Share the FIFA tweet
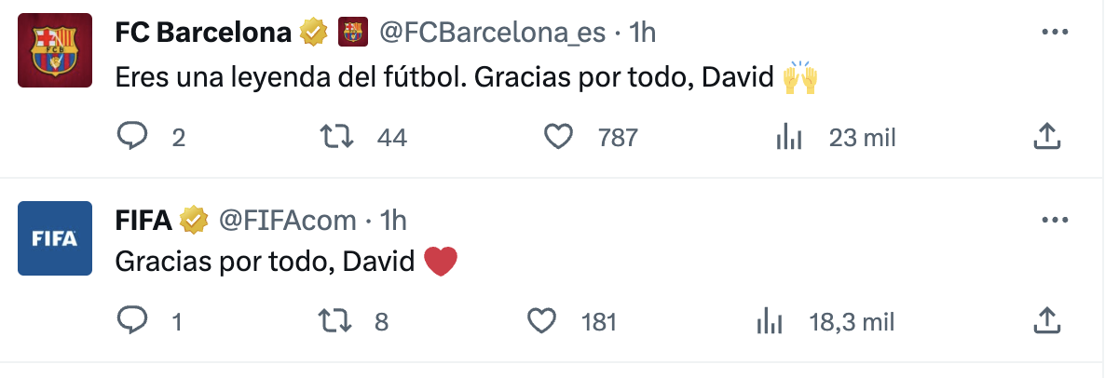This screenshot has width=1105, height=378. pos(1048,322)
